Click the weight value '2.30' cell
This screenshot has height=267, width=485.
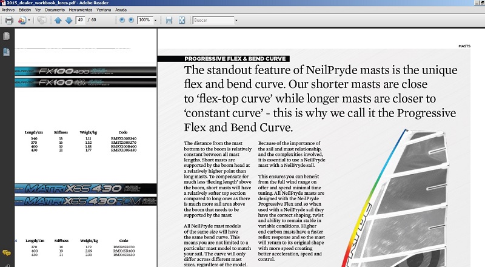[x=89, y=255]
